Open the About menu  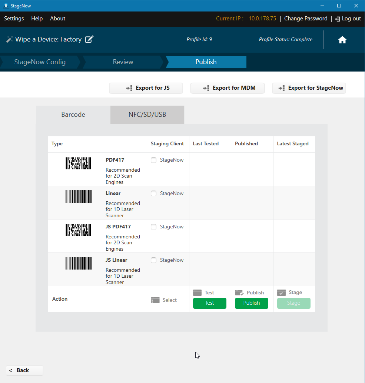57,19
